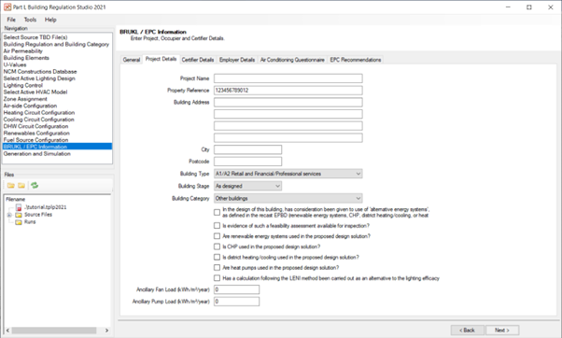562x338 pixels.
Task: Tick district heating/cooling used checkbox
Action: click(x=217, y=257)
